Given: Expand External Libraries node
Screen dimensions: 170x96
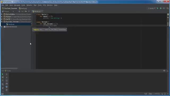Looking at the screenshot, I should [2, 27].
